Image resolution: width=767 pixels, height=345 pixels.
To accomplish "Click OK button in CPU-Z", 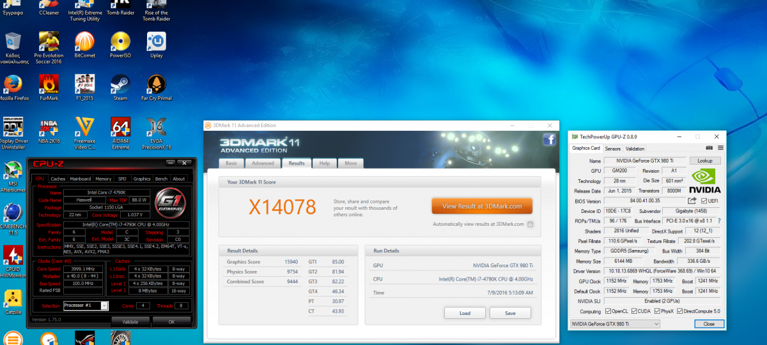I will click(x=171, y=321).
